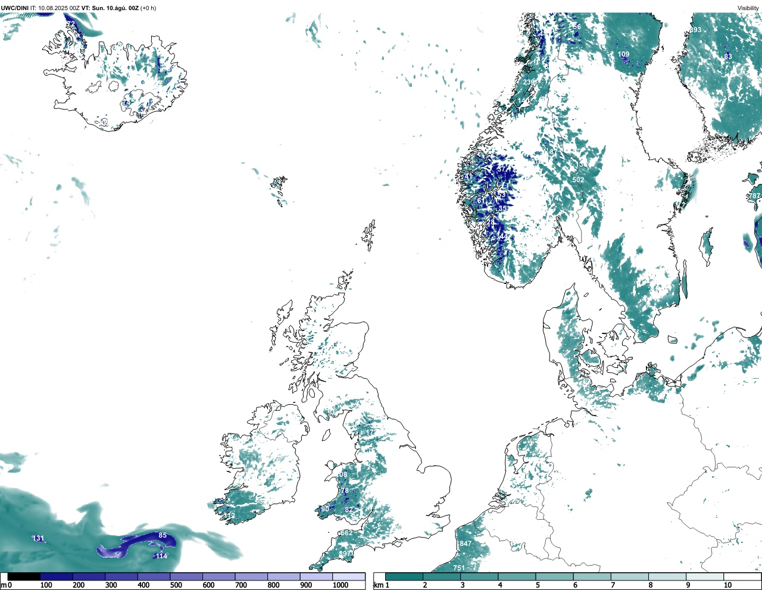Click the '114' value south of the fog bank
762x590 pixels.
pyautogui.click(x=161, y=556)
